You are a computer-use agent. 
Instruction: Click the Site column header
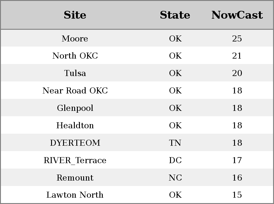[75, 15]
